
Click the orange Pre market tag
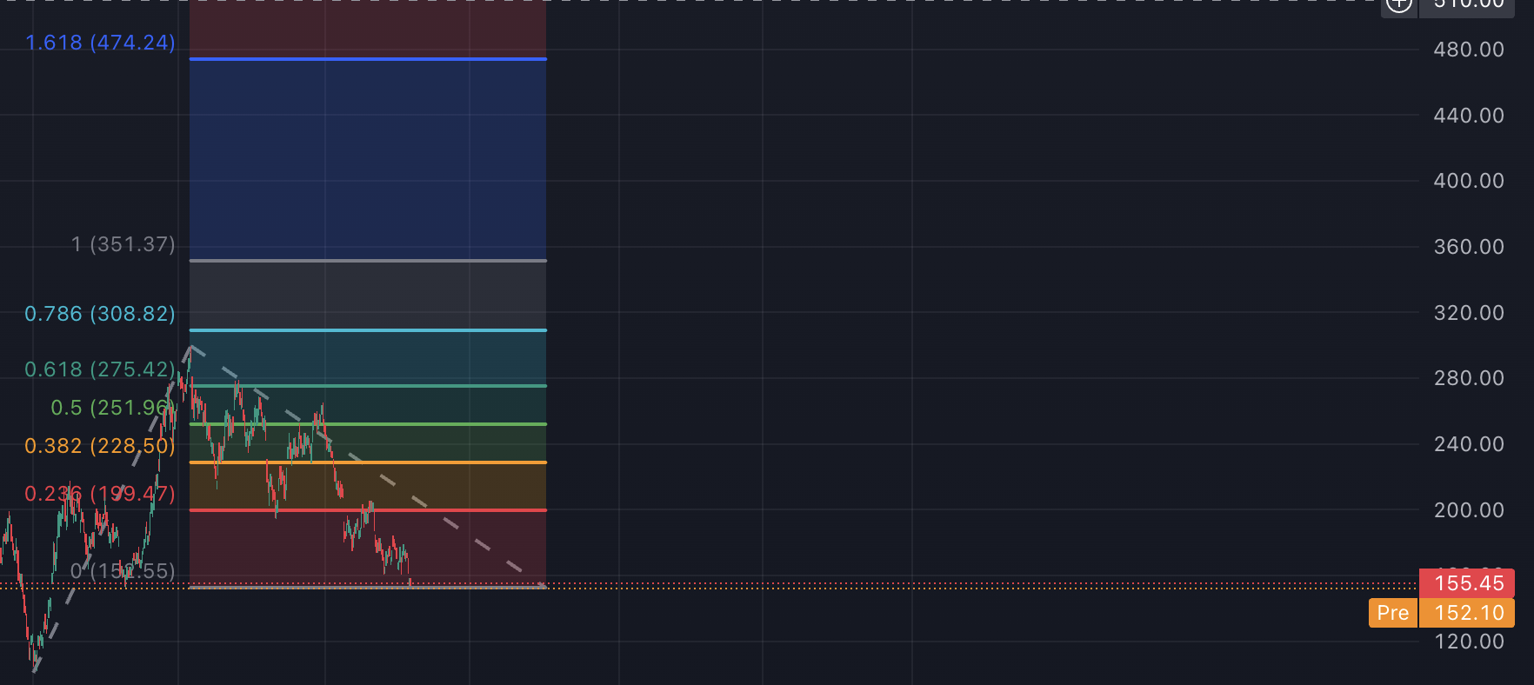pyautogui.click(x=1392, y=613)
